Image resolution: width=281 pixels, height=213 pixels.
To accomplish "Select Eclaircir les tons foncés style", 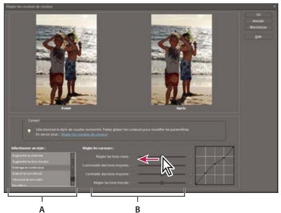I will [41, 173].
